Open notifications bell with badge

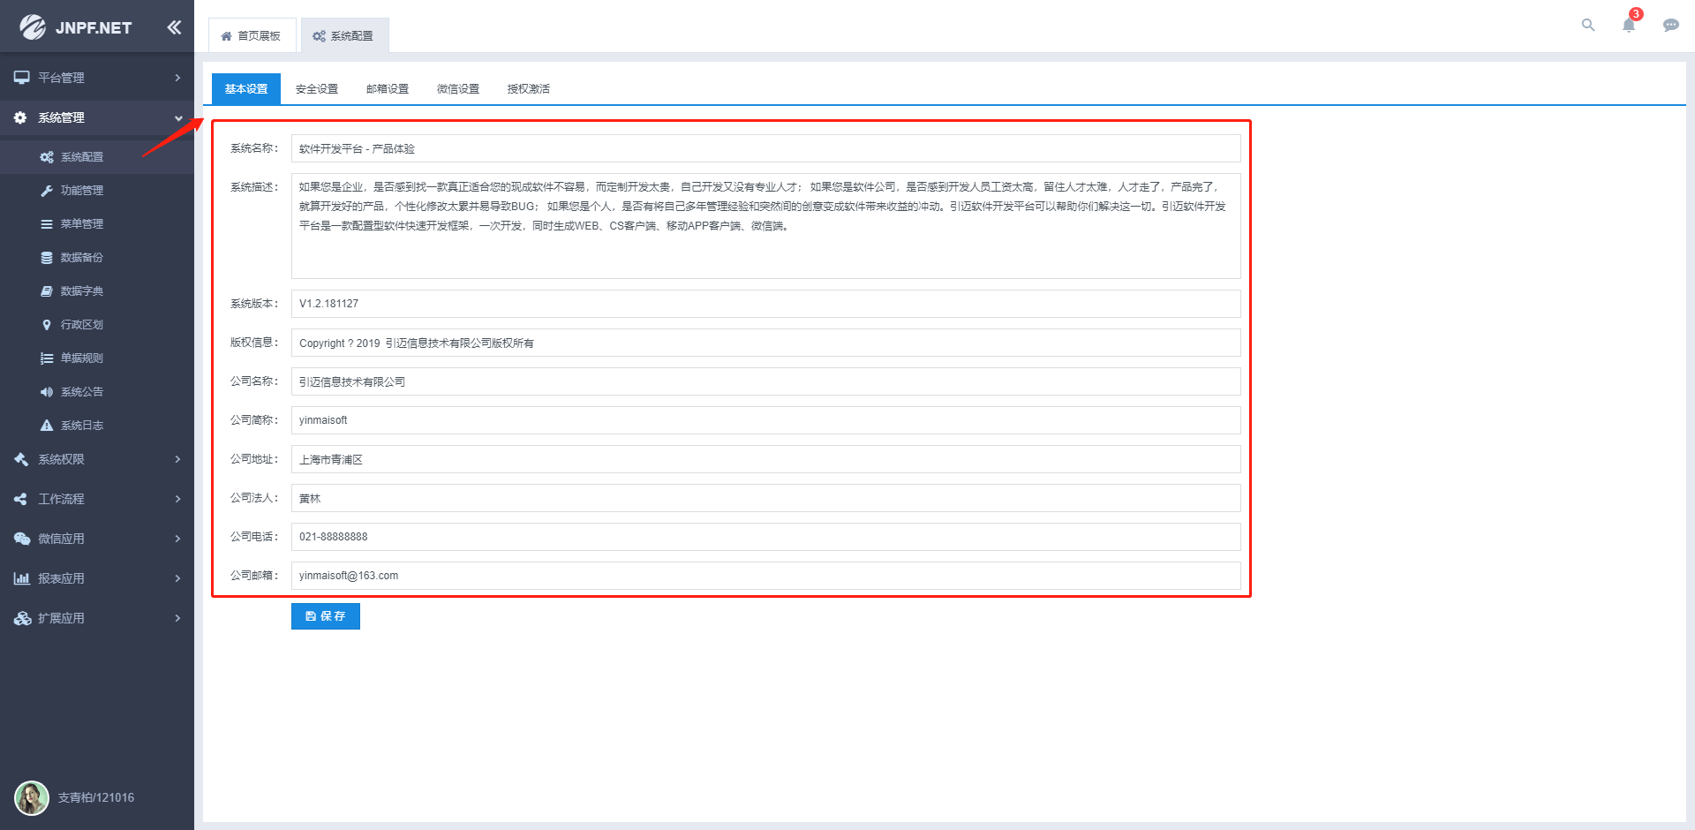[1630, 23]
